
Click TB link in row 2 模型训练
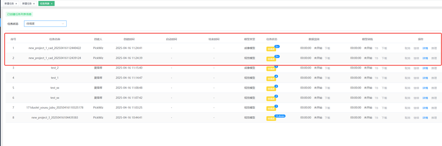point(376,58)
